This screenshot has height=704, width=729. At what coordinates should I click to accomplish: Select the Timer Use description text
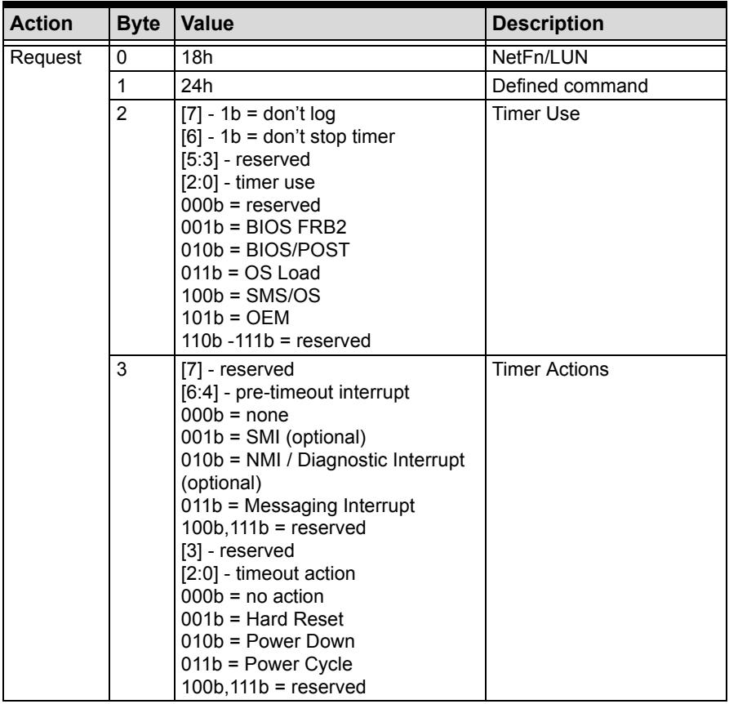coord(536,114)
